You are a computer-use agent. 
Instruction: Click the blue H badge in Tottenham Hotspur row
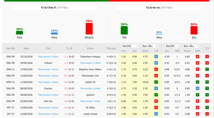pos(156,57)
